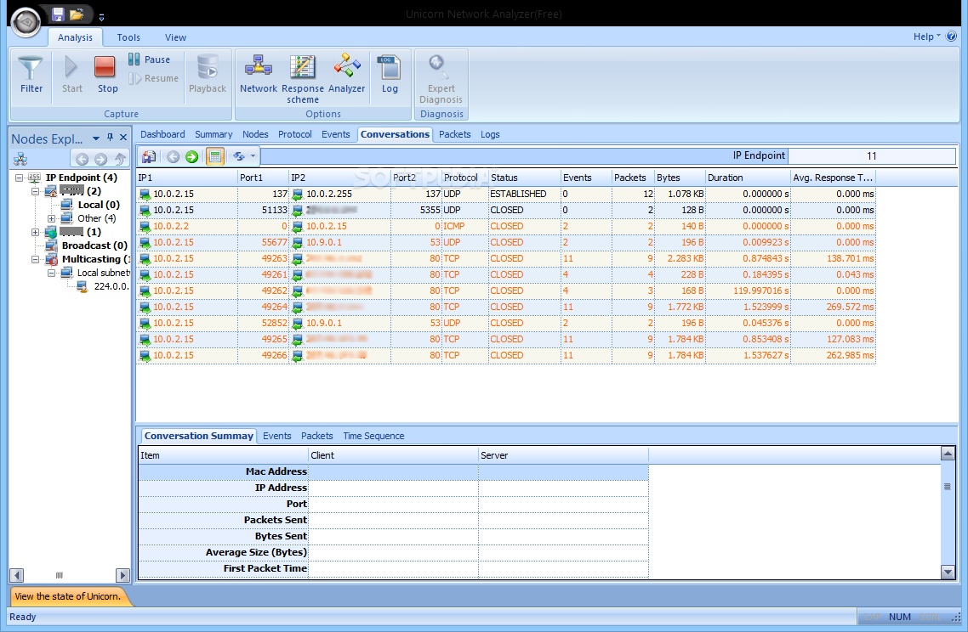Click the forward arrow in Nodes Explorer

coord(100,159)
